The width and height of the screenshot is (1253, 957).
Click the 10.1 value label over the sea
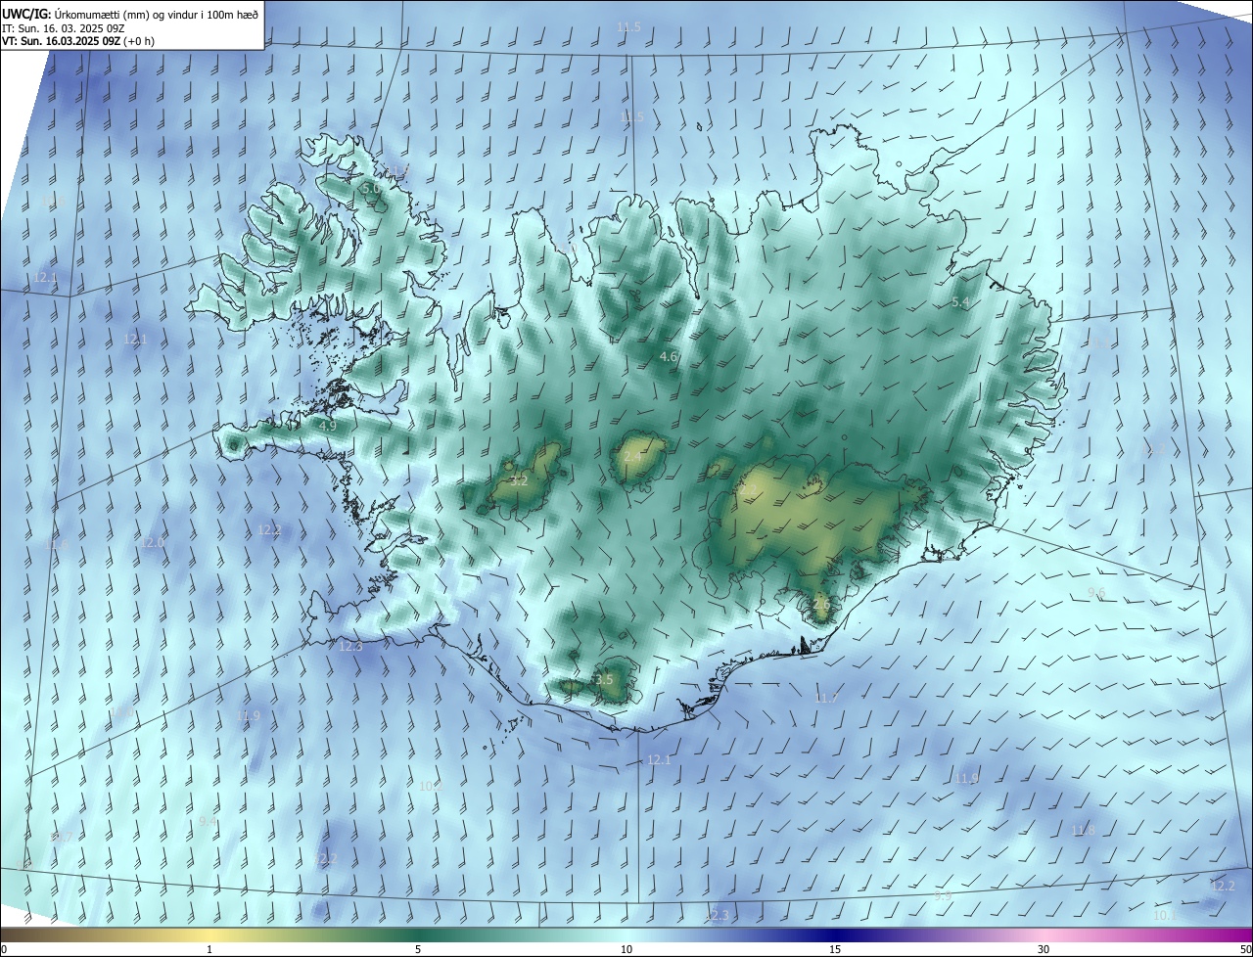1165,915
